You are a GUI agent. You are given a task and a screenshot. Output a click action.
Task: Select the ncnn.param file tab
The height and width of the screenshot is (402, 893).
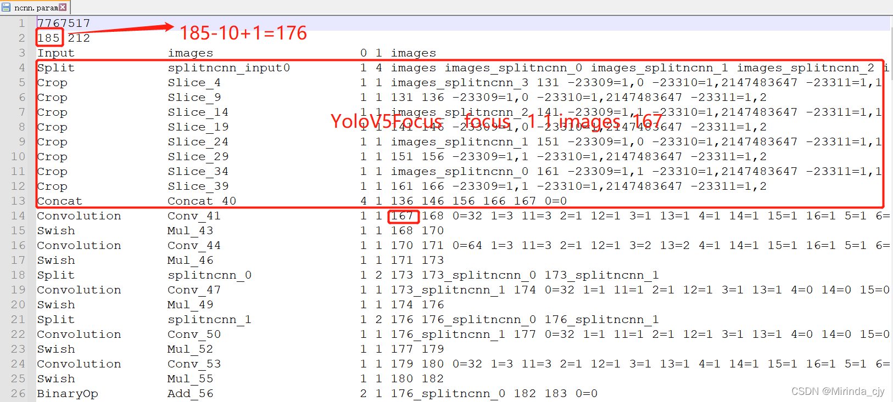35,7
